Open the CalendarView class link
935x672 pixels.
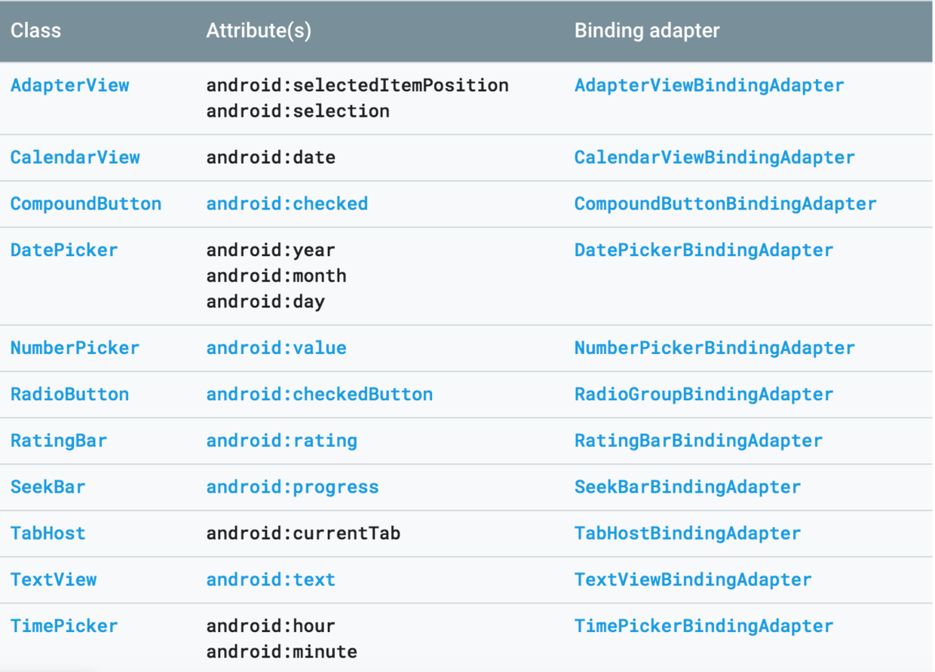(x=75, y=157)
